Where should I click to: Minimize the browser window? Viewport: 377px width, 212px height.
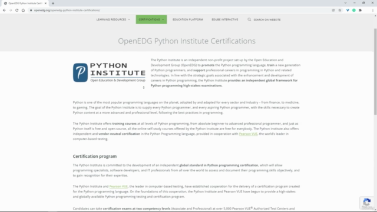pos(355,3)
